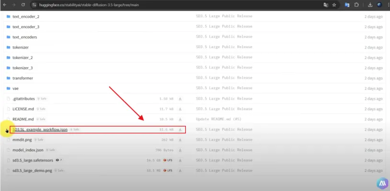Open the transformer folder
Screen dimensions: 390x191
point(22,78)
